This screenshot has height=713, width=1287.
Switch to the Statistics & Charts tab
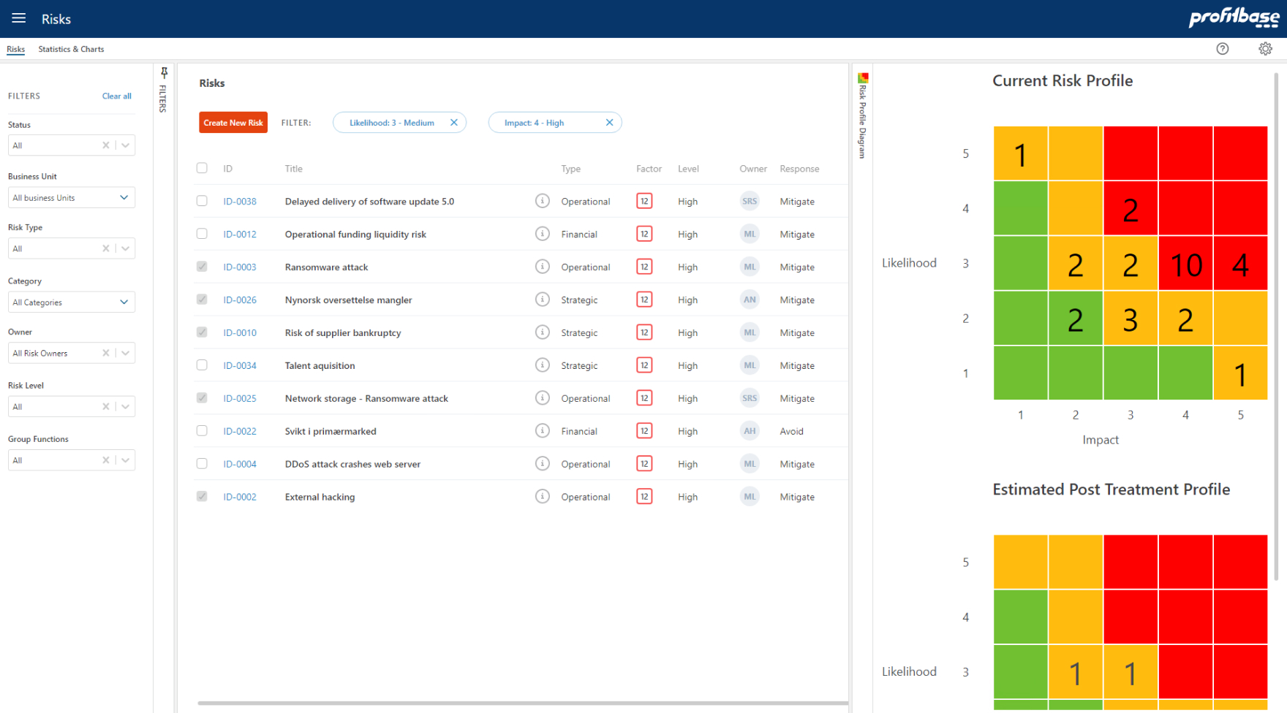coord(71,49)
